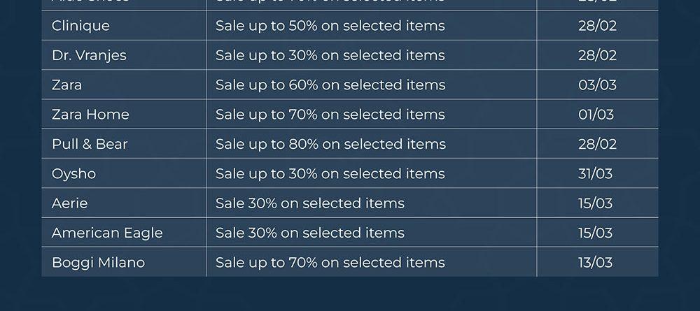This screenshot has width=700, height=311.
Task: Click Zara Home's sale up to 70% offer
Action: (330, 115)
